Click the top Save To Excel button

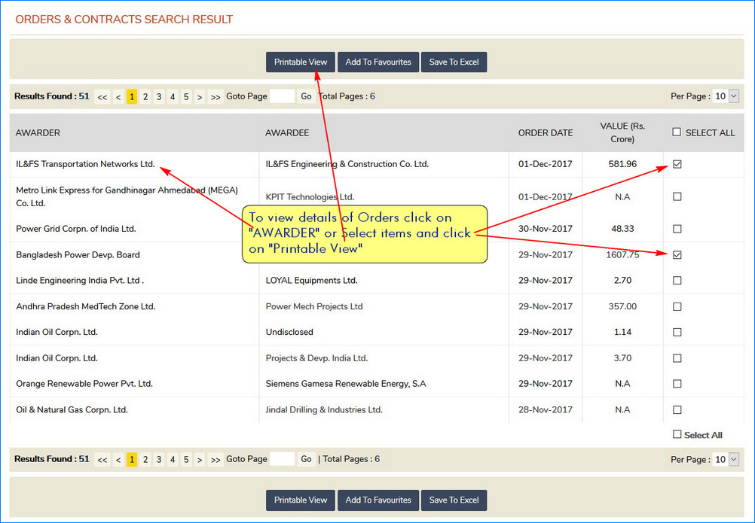pyautogui.click(x=454, y=62)
